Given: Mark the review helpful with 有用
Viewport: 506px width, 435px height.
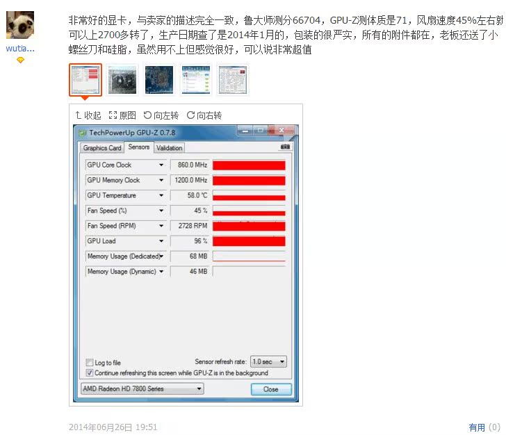Looking at the screenshot, I should pyautogui.click(x=477, y=427).
